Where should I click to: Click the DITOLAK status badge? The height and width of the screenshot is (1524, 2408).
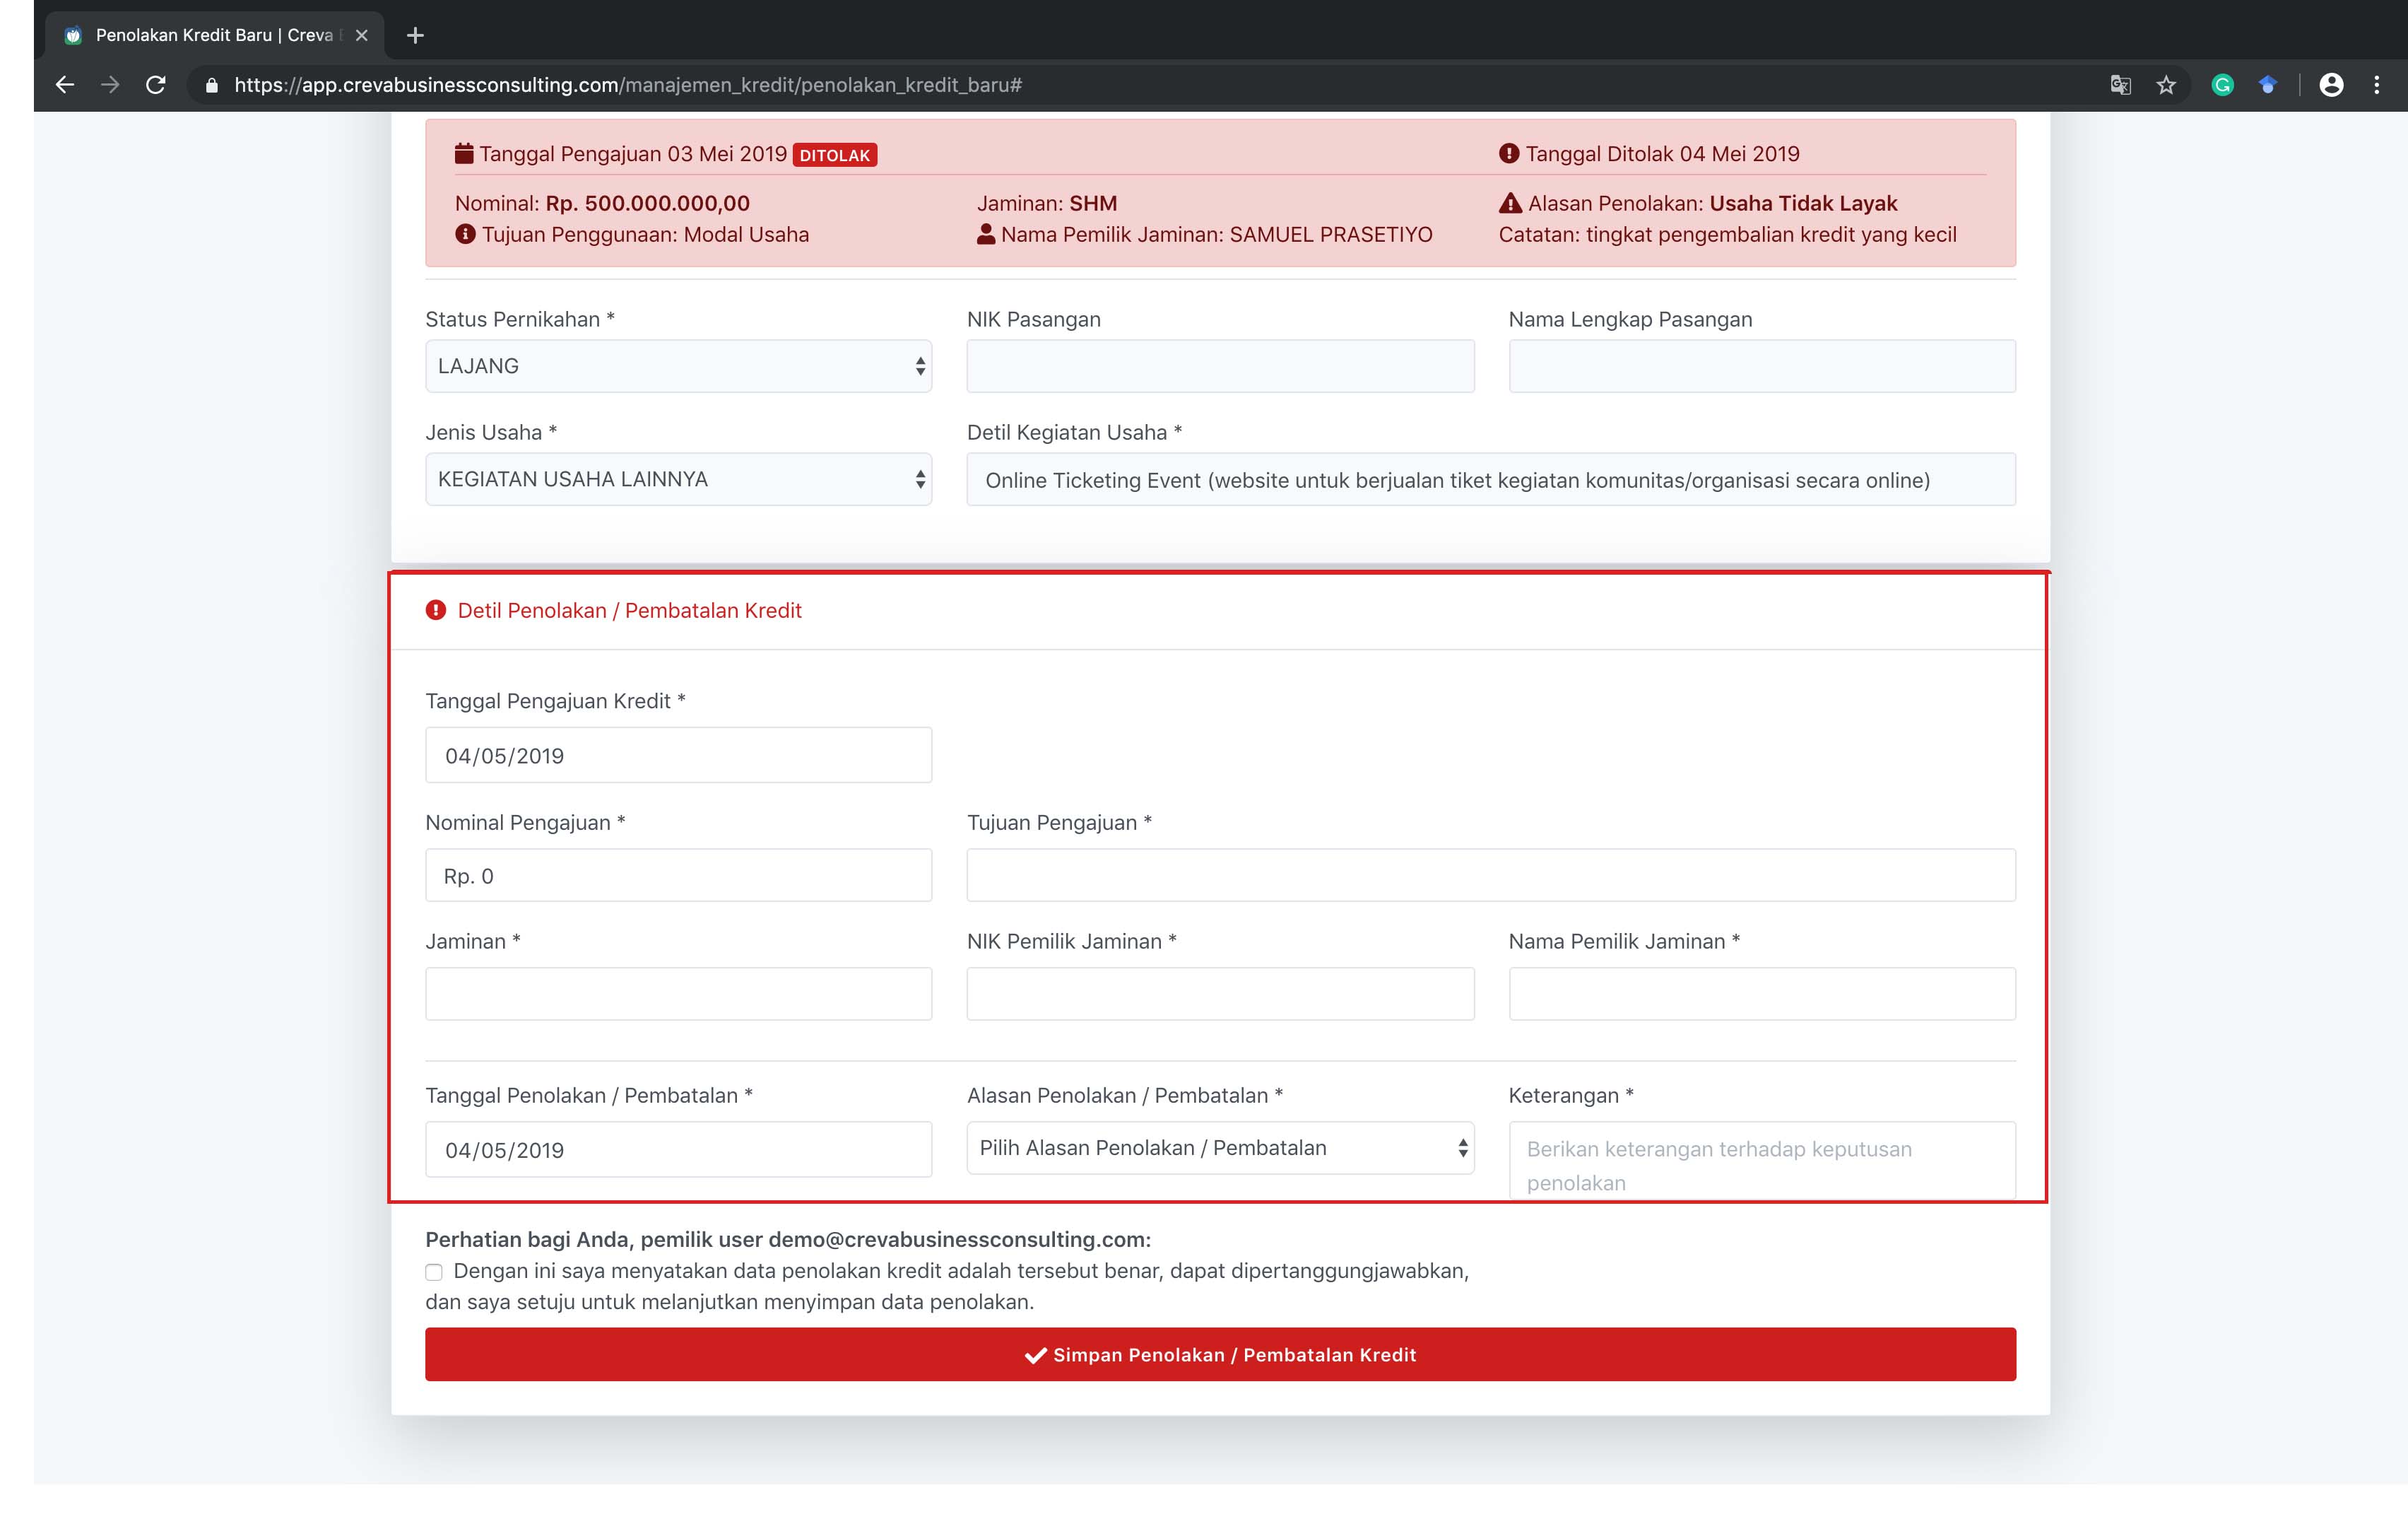[835, 155]
